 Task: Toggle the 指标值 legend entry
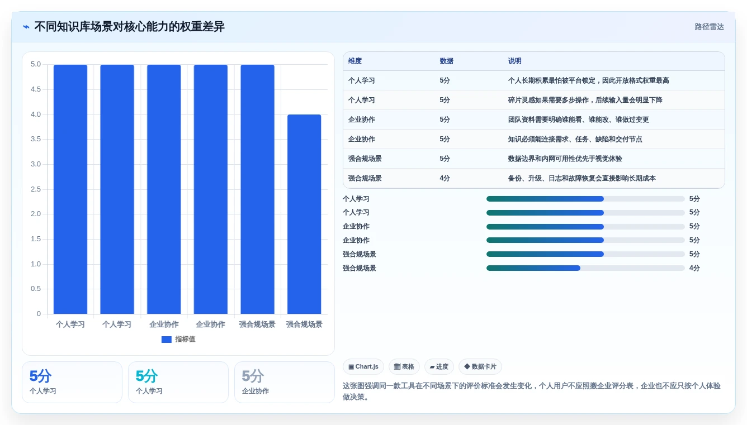click(x=178, y=339)
